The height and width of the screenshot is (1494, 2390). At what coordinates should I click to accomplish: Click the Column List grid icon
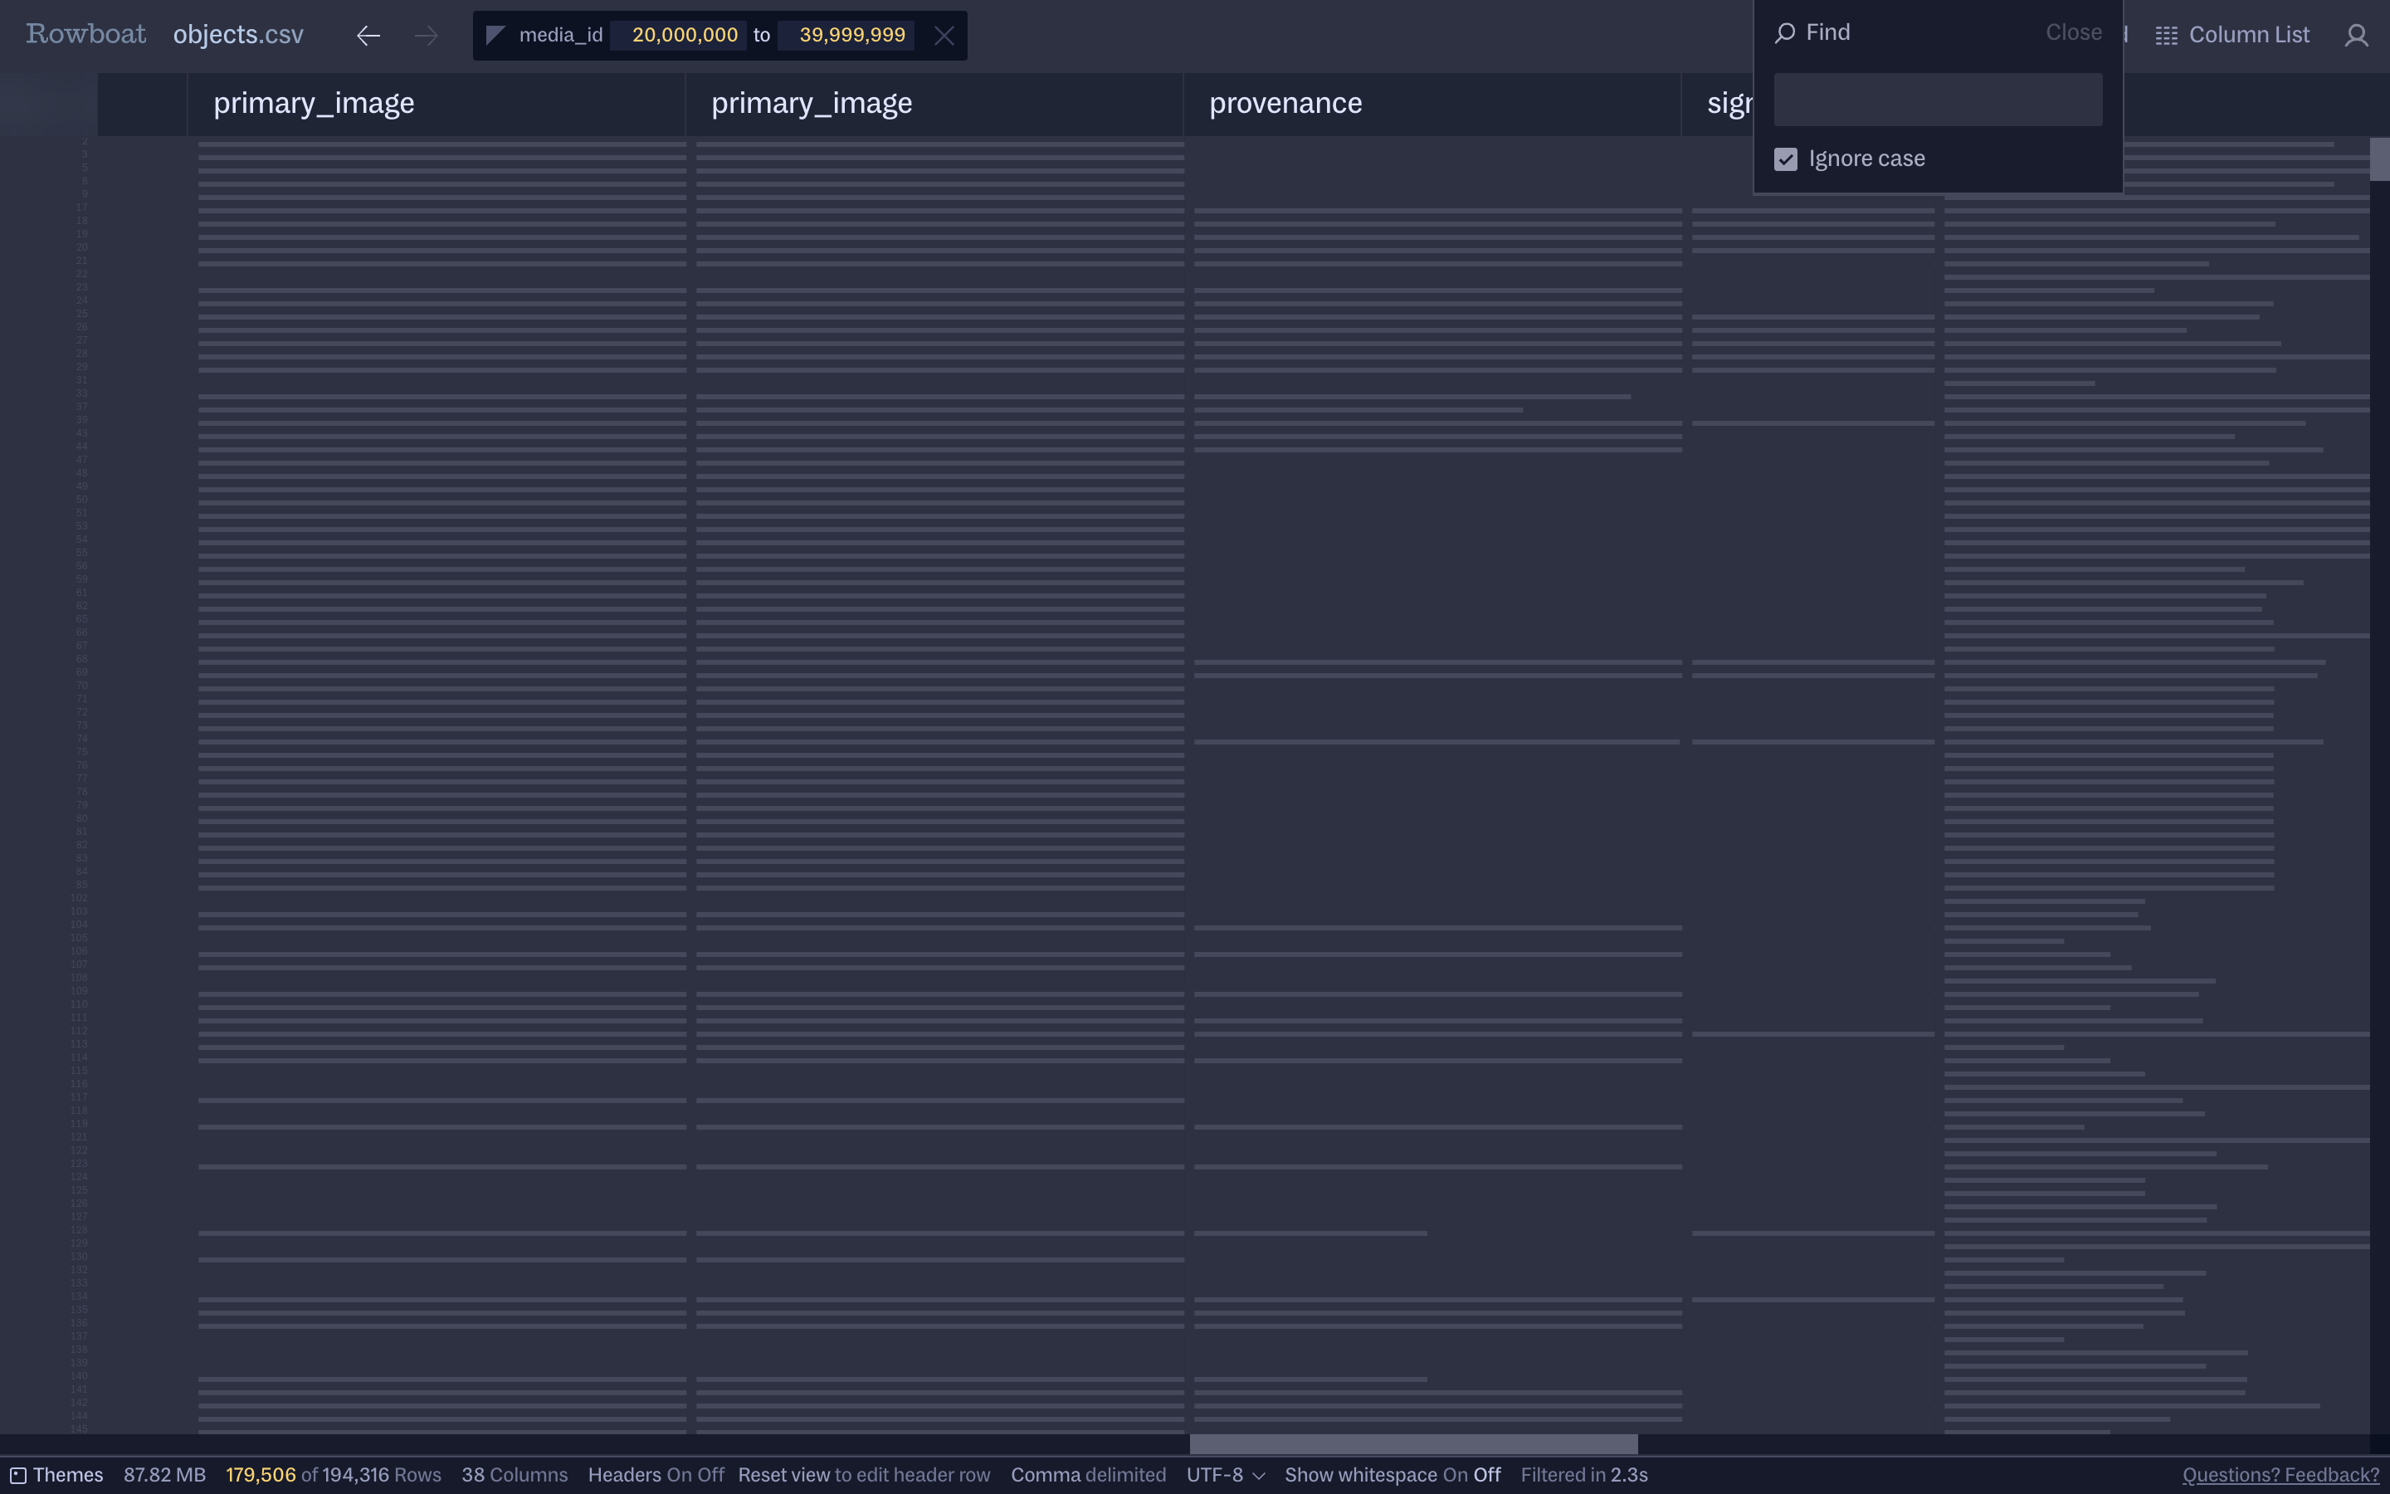pyautogui.click(x=2166, y=36)
